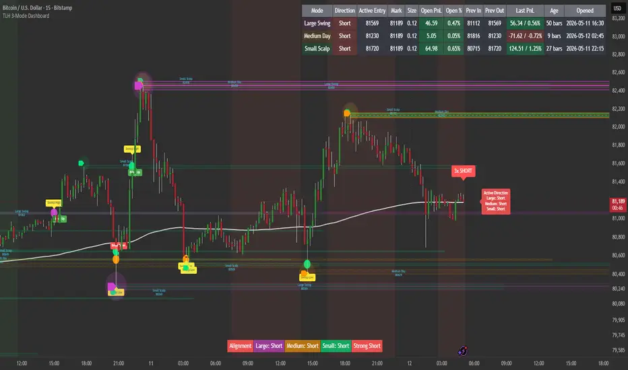The height and width of the screenshot is (370, 628).
Task: Click Prev In value 80715
Action: (474, 49)
